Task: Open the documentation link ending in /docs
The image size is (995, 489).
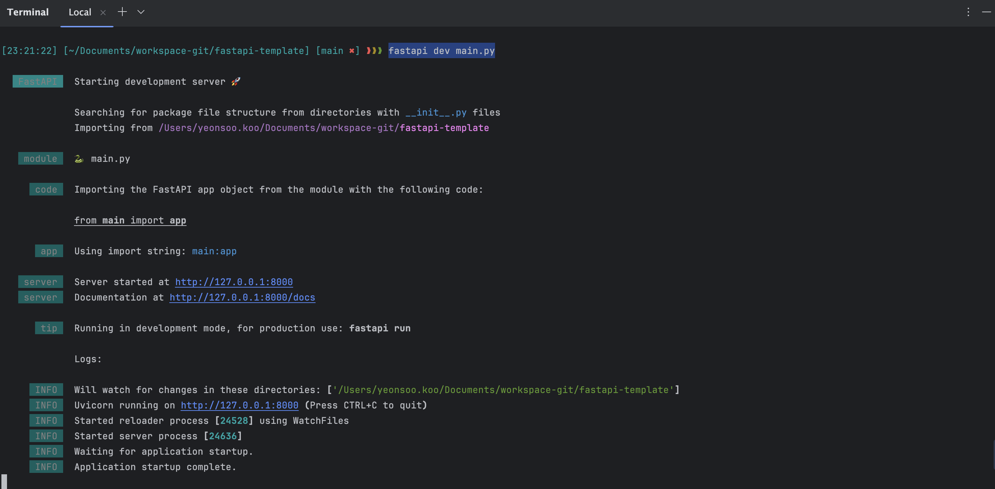Action: [242, 297]
